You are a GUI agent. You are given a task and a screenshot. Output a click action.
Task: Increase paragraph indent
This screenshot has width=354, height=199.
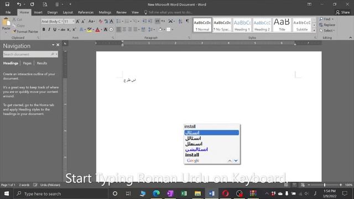pyautogui.click(x=150, y=21)
